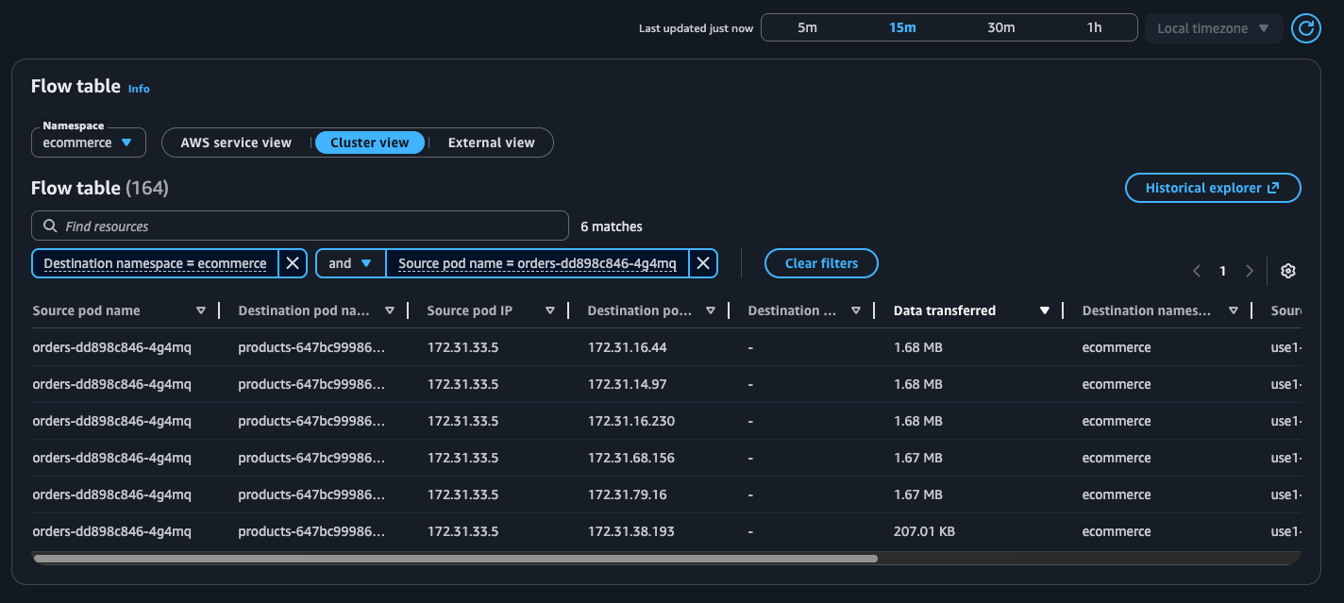The height and width of the screenshot is (603, 1344).
Task: Open the 'and' filter operator dropdown
Action: [x=350, y=263]
